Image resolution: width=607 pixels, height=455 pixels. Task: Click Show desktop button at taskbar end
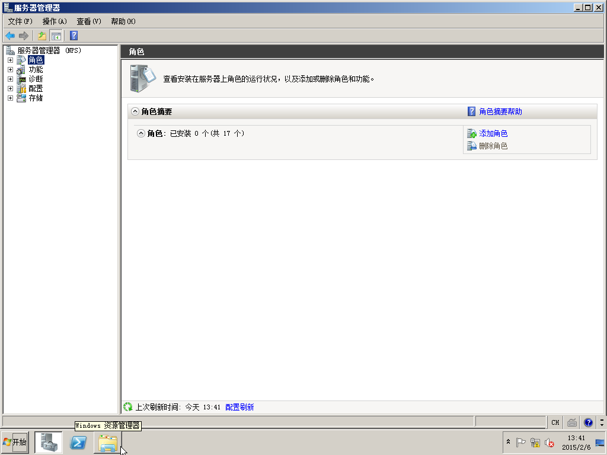tap(600, 443)
